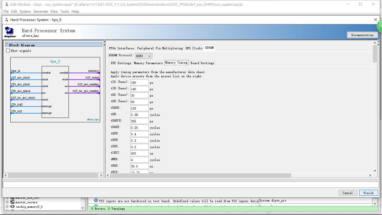The image size is (382, 215).
Task: Open the PHY Settings sub-tab
Action: coord(121,63)
